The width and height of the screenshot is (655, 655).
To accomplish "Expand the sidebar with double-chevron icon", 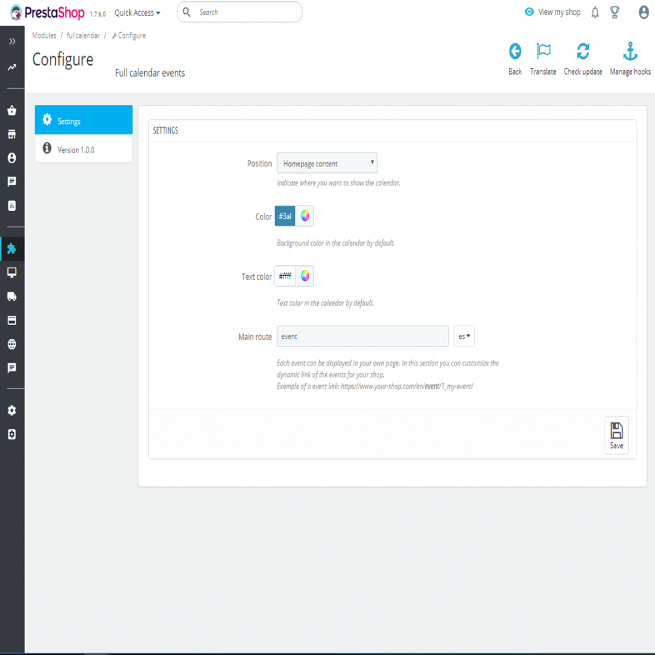I will pyautogui.click(x=12, y=41).
